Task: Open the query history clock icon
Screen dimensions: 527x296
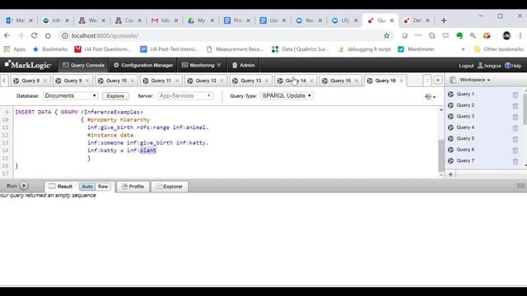Action: pos(430,97)
